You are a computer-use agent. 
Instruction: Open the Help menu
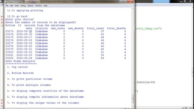click(x=45, y=6)
